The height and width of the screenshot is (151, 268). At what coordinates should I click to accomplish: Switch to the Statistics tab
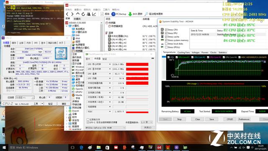222,52
